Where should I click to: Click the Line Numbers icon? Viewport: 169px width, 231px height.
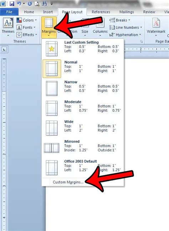tap(112, 27)
